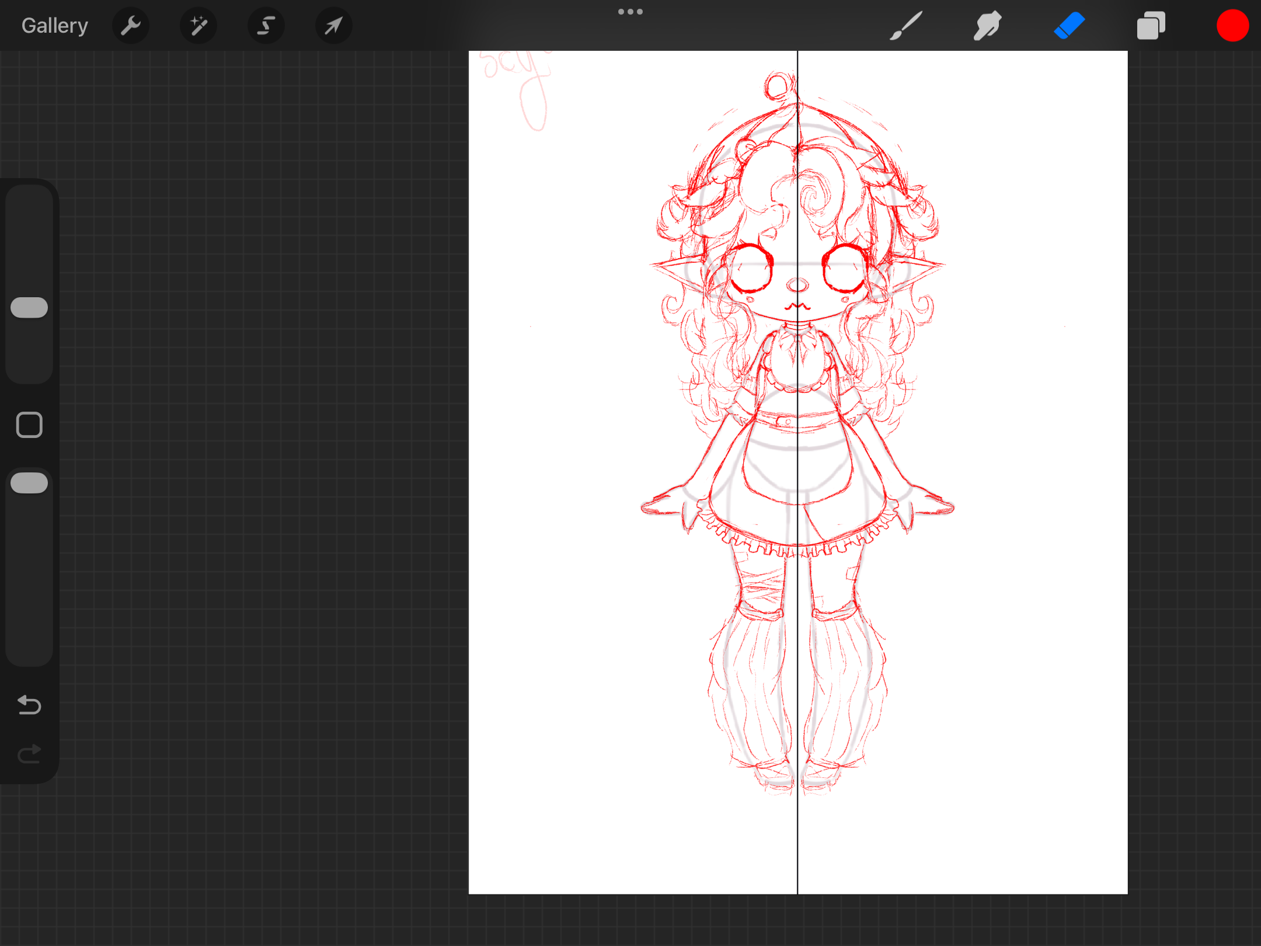1261x946 pixels.
Task: Select the Paint brush tool
Action: tap(906, 26)
